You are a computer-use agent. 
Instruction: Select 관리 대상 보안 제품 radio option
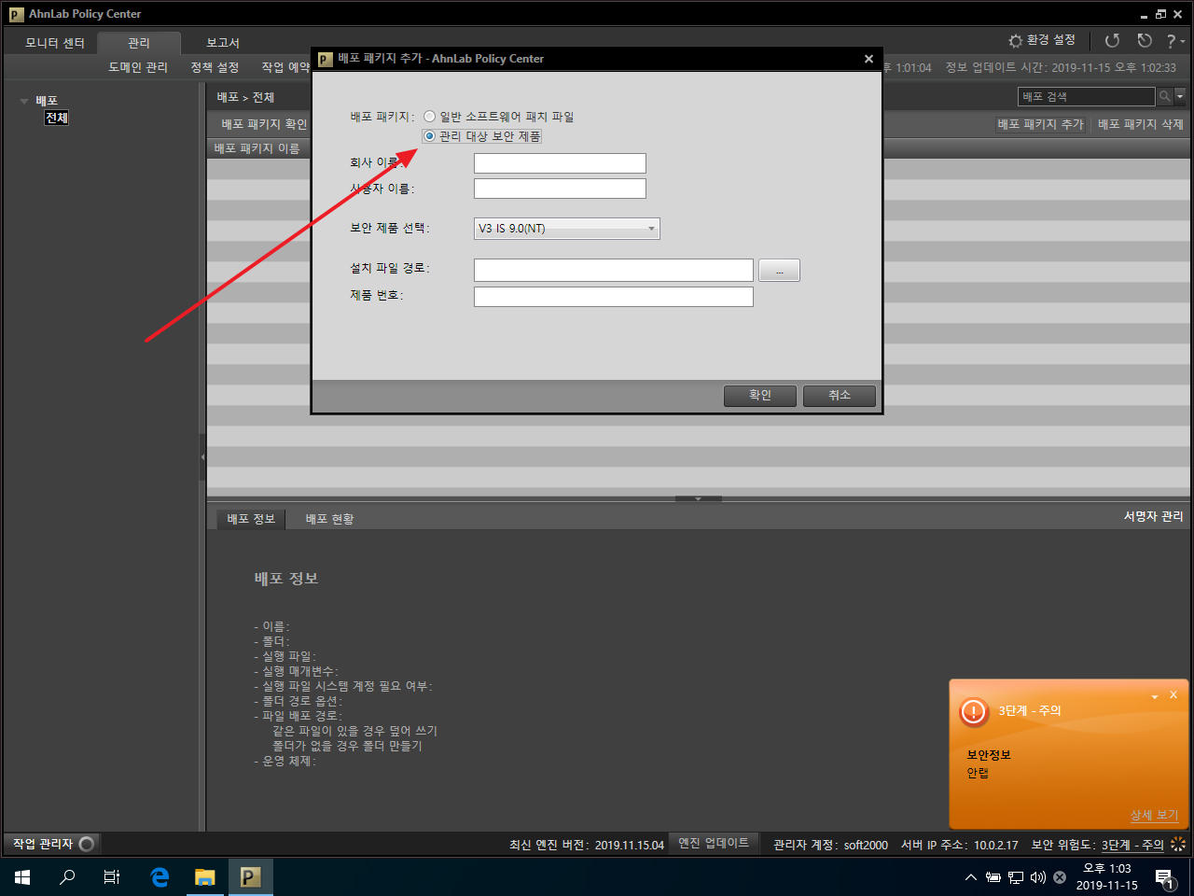429,136
